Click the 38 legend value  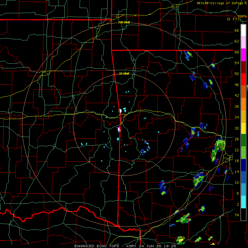[x=237, y=106]
